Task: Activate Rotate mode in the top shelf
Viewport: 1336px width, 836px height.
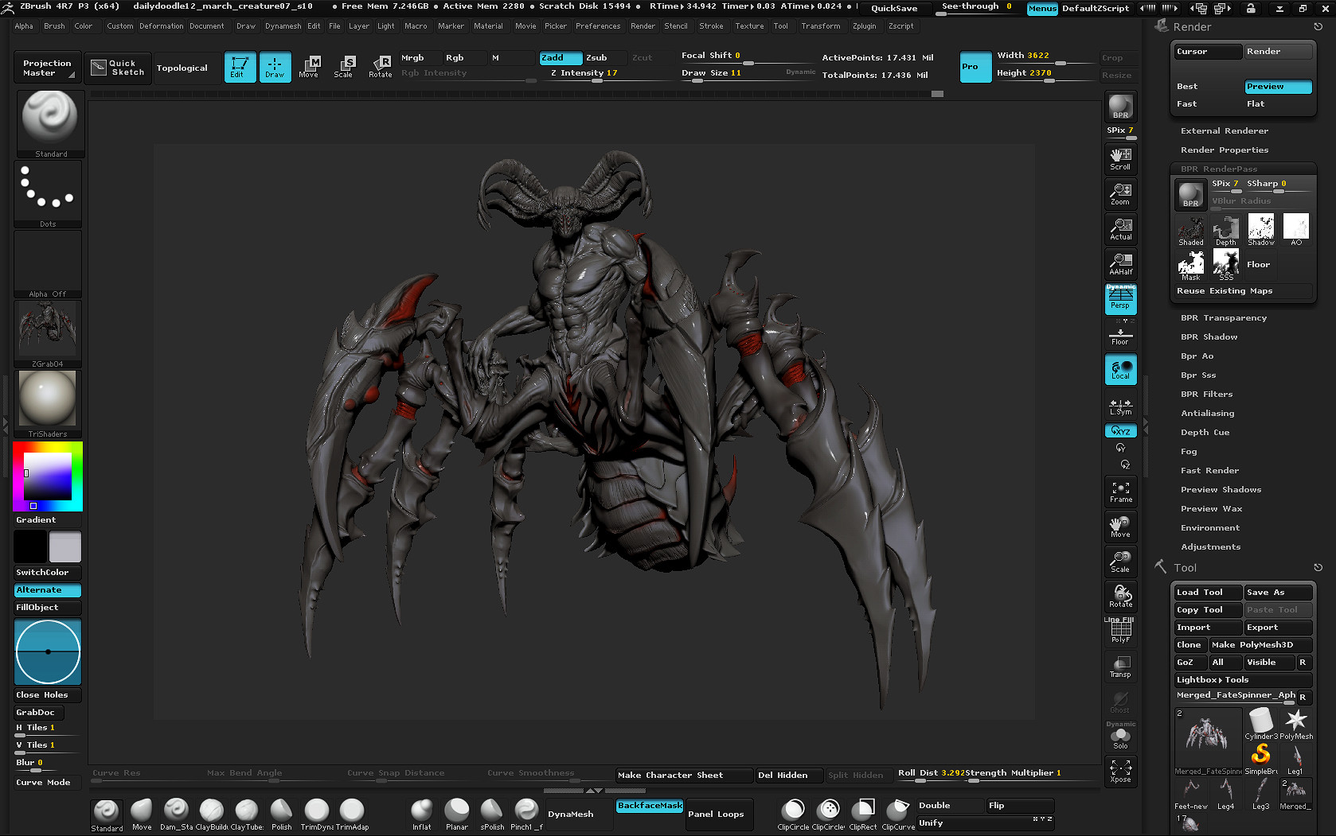Action: (380, 67)
